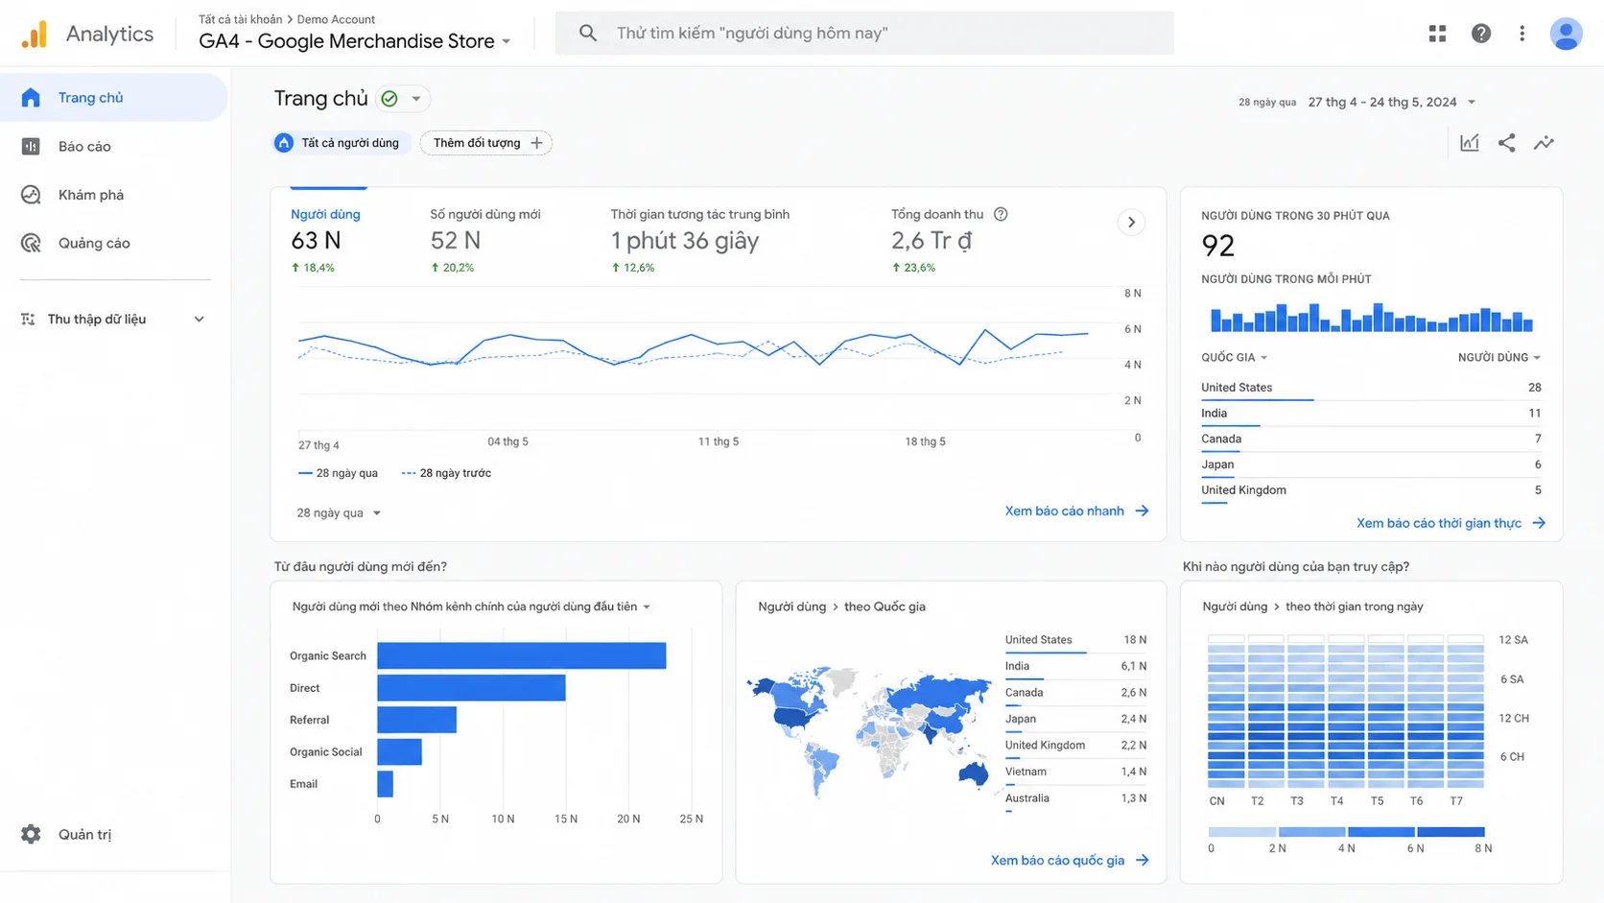This screenshot has width=1604, height=903.
Task: Click the Trang chủ home icon
Action: [x=31, y=97]
